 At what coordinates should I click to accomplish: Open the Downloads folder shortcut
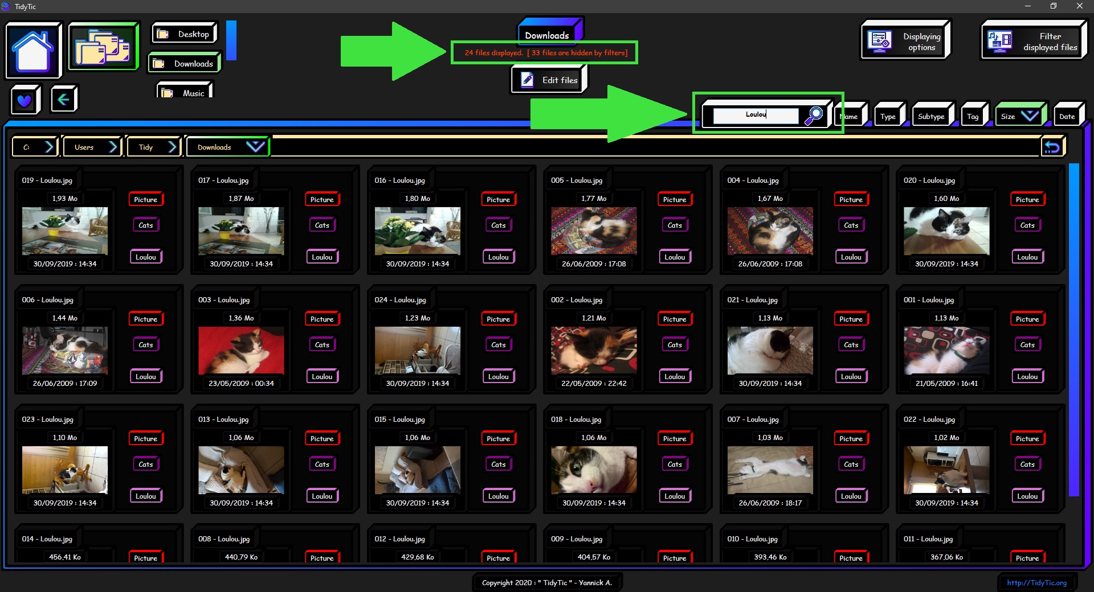tap(184, 64)
